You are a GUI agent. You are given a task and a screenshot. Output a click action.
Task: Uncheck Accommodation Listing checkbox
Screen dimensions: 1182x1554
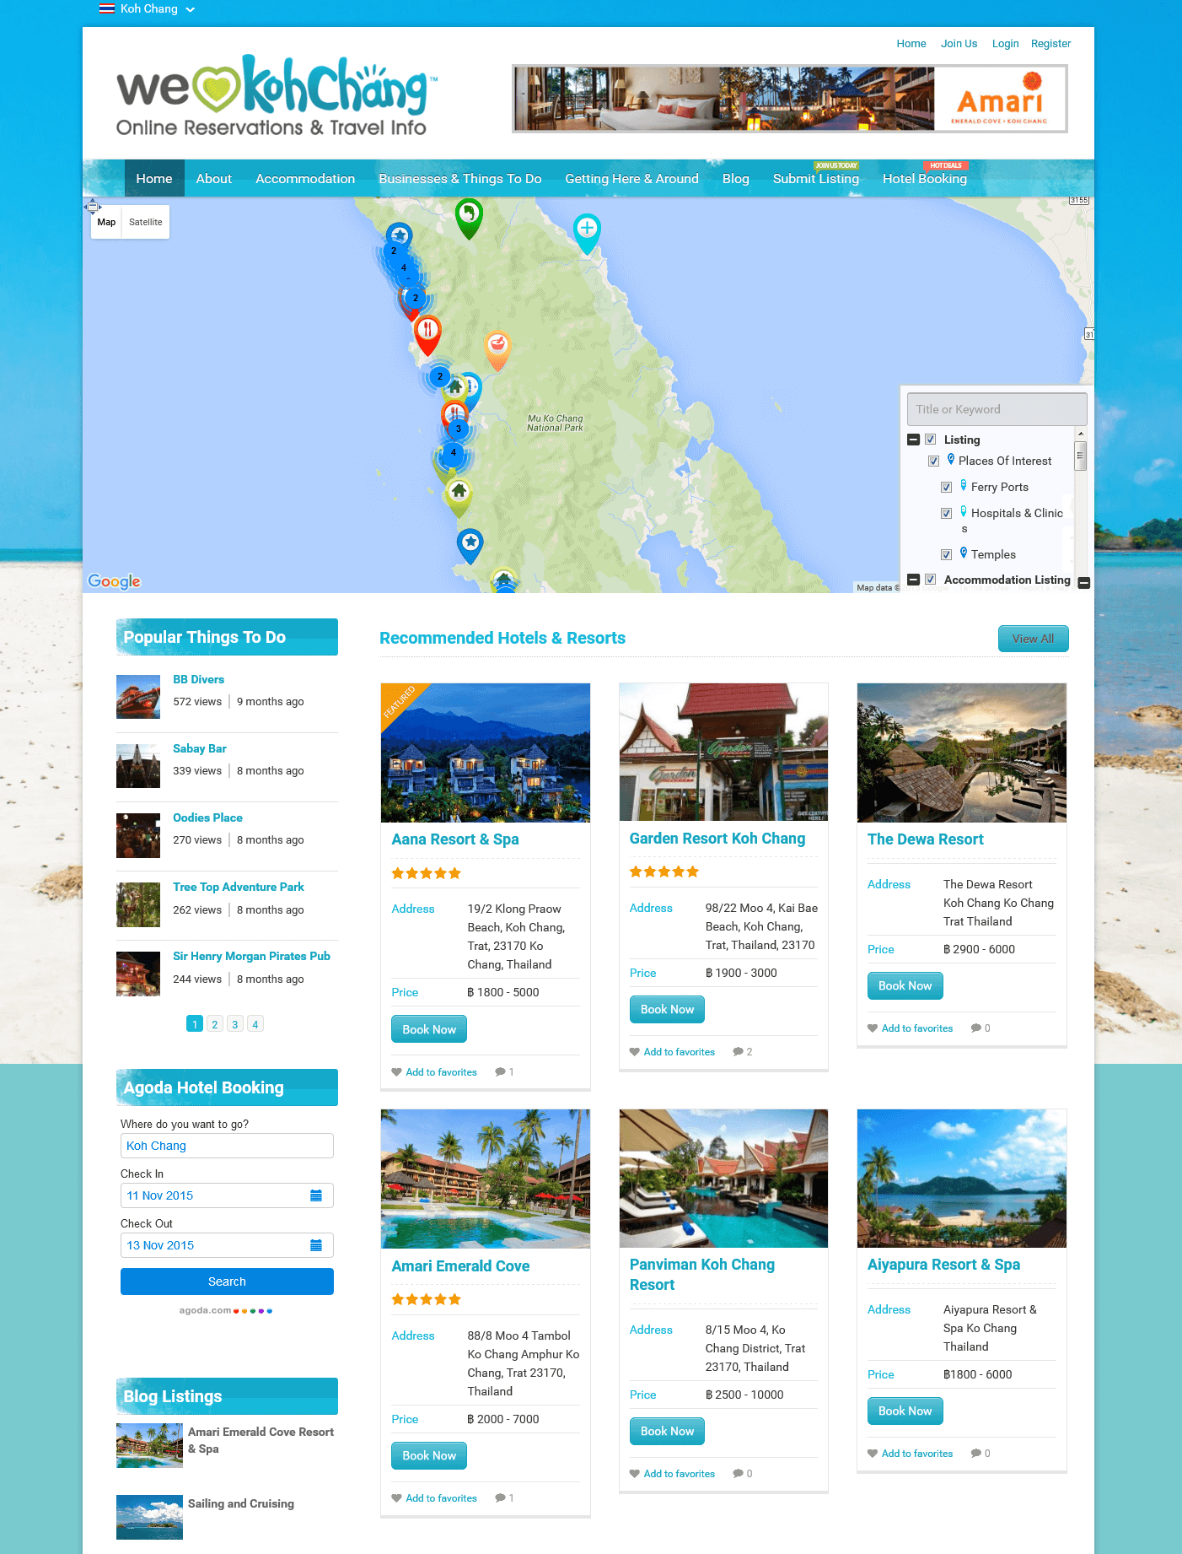pyautogui.click(x=931, y=580)
